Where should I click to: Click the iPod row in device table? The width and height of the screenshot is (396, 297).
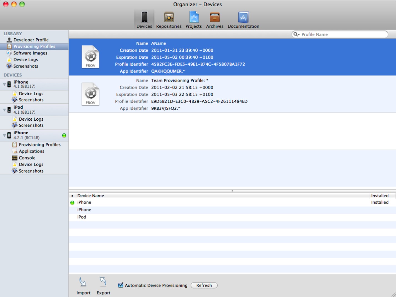[232, 217]
